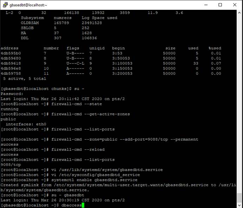Click 'firewall-cmd --reload' command
This screenshot has width=243, height=208.
pyautogui.click(x=78, y=149)
